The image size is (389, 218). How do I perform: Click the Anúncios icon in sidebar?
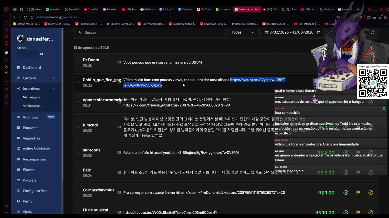point(19,117)
